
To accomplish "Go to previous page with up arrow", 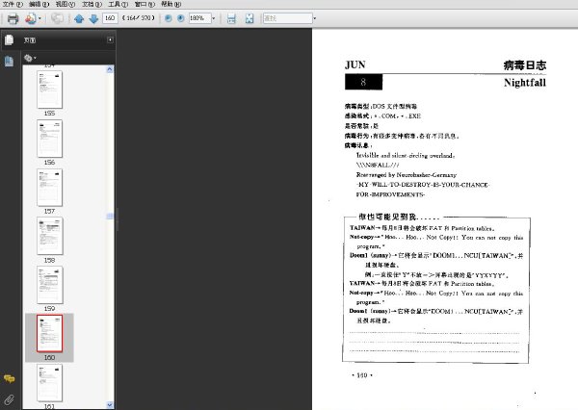I will pos(79,18).
